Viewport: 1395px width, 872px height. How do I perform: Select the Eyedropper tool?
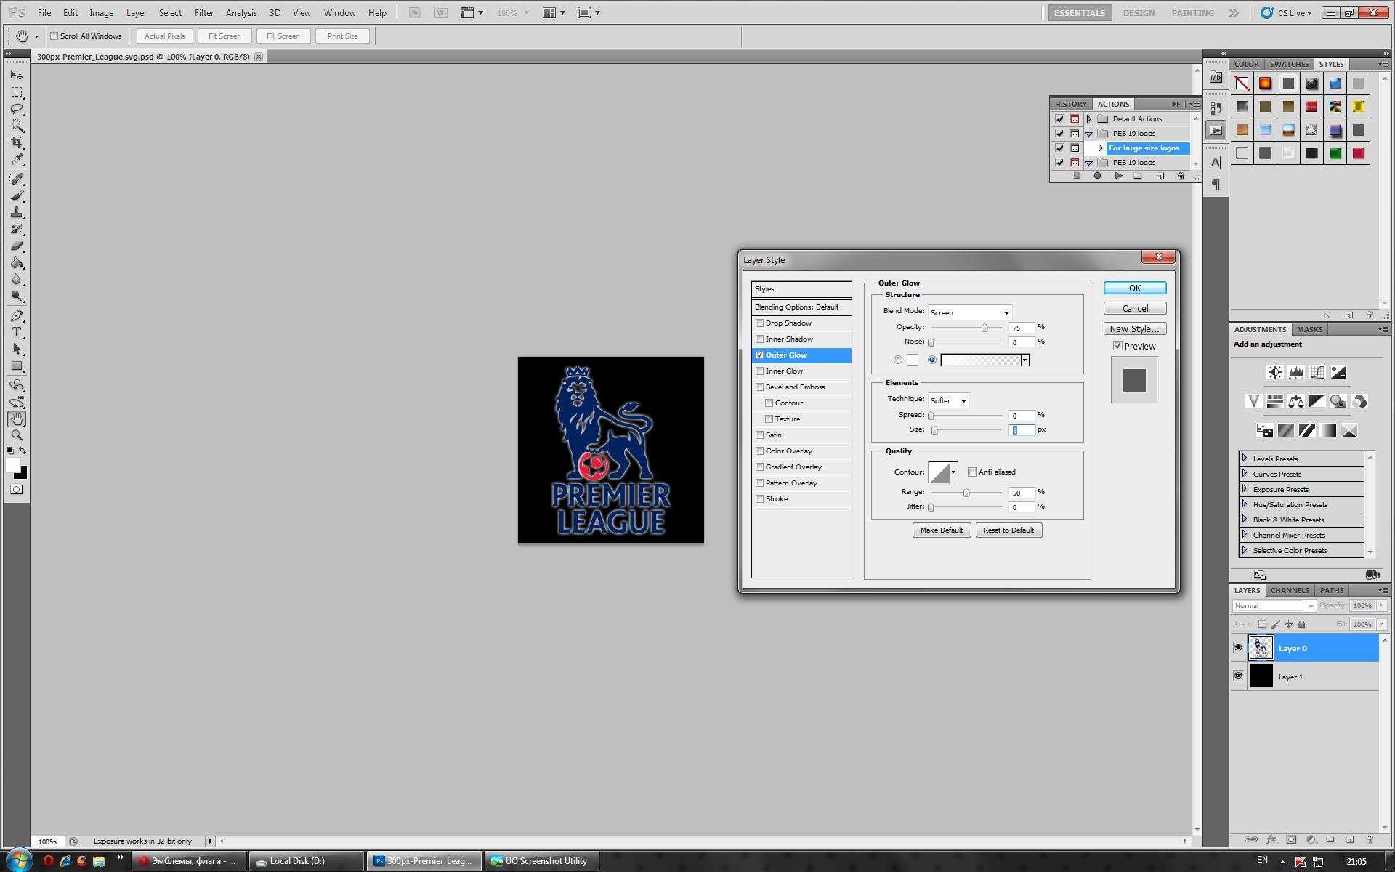17,159
